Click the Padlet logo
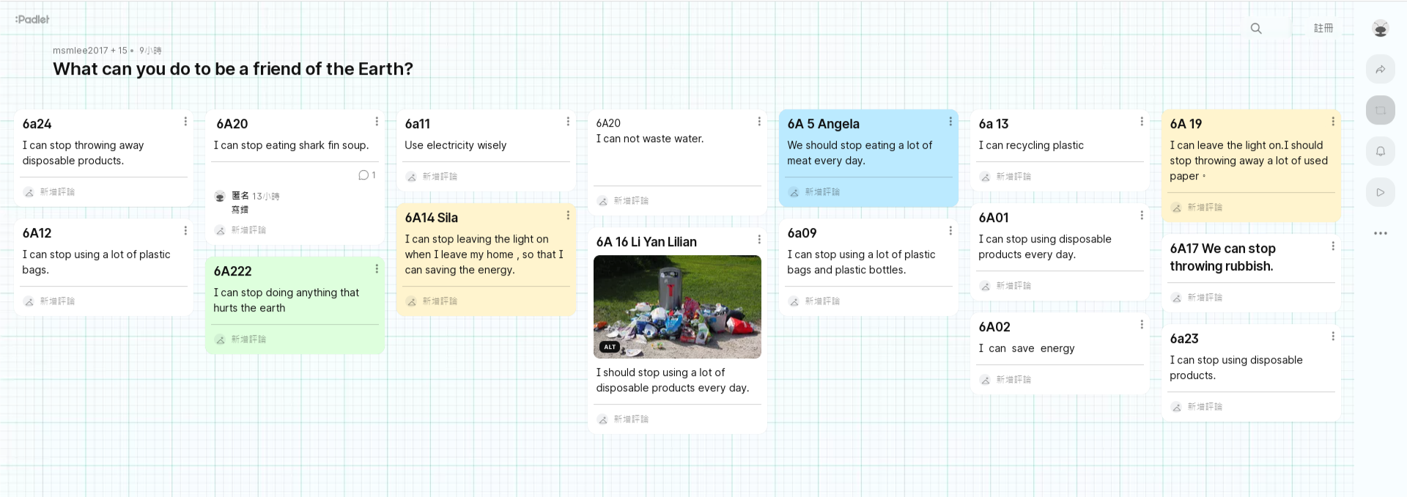 [32, 20]
